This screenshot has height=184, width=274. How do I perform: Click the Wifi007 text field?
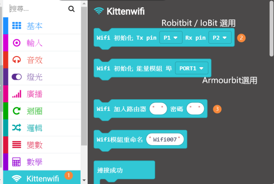point(165,140)
